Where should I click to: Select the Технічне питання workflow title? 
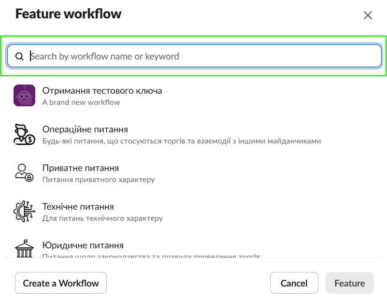tap(78, 206)
